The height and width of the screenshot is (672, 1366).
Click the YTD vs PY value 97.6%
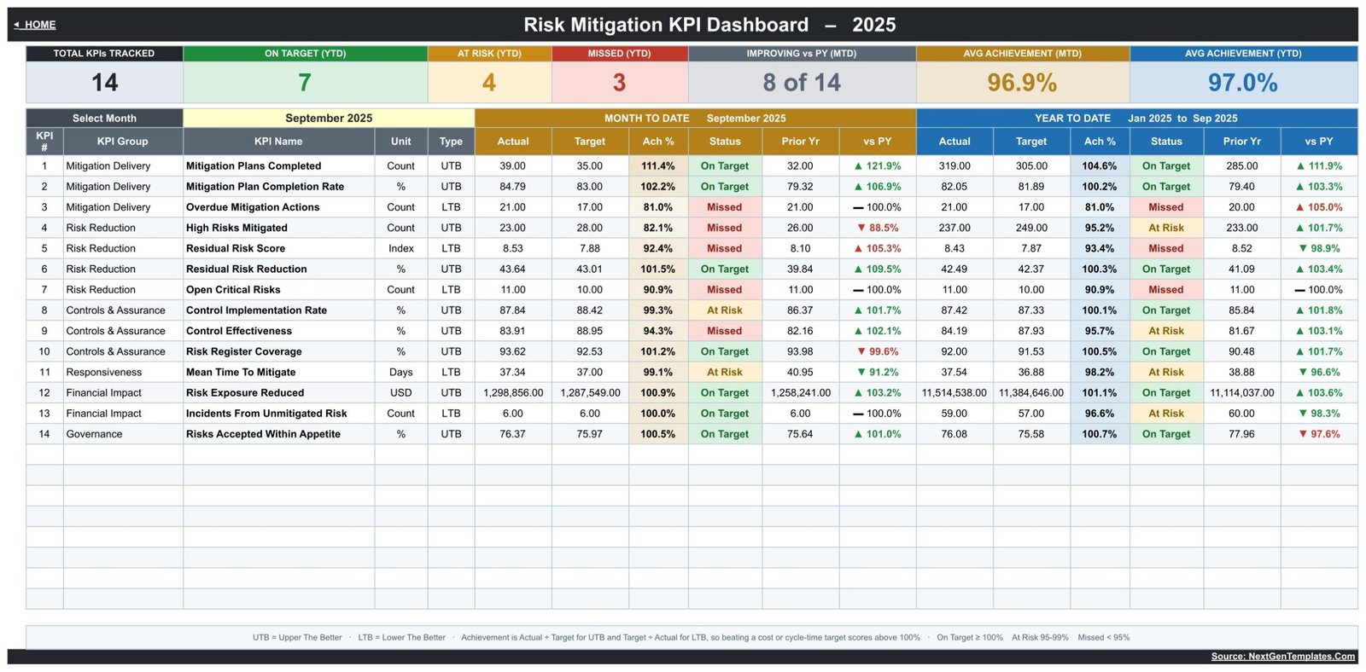[x=1319, y=434]
